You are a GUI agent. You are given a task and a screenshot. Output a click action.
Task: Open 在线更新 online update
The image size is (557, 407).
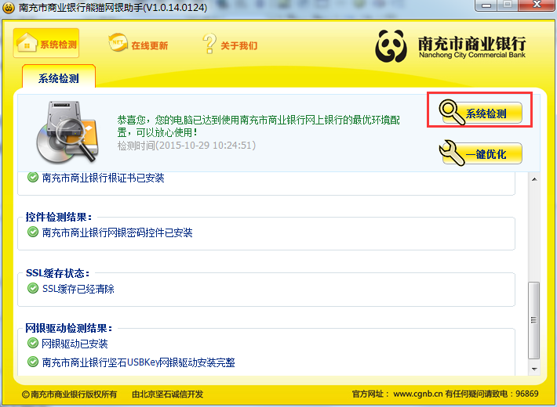click(x=138, y=44)
